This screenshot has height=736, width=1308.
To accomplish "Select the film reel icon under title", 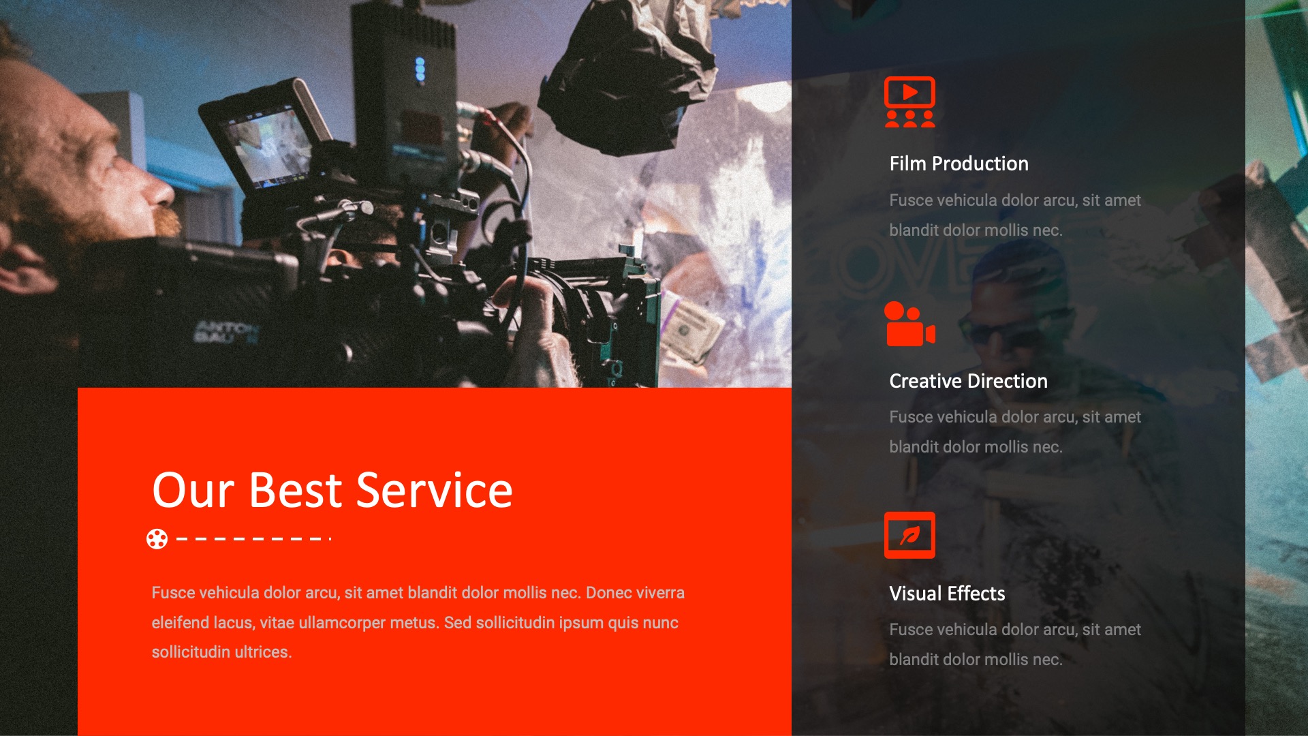I will pyautogui.click(x=157, y=539).
